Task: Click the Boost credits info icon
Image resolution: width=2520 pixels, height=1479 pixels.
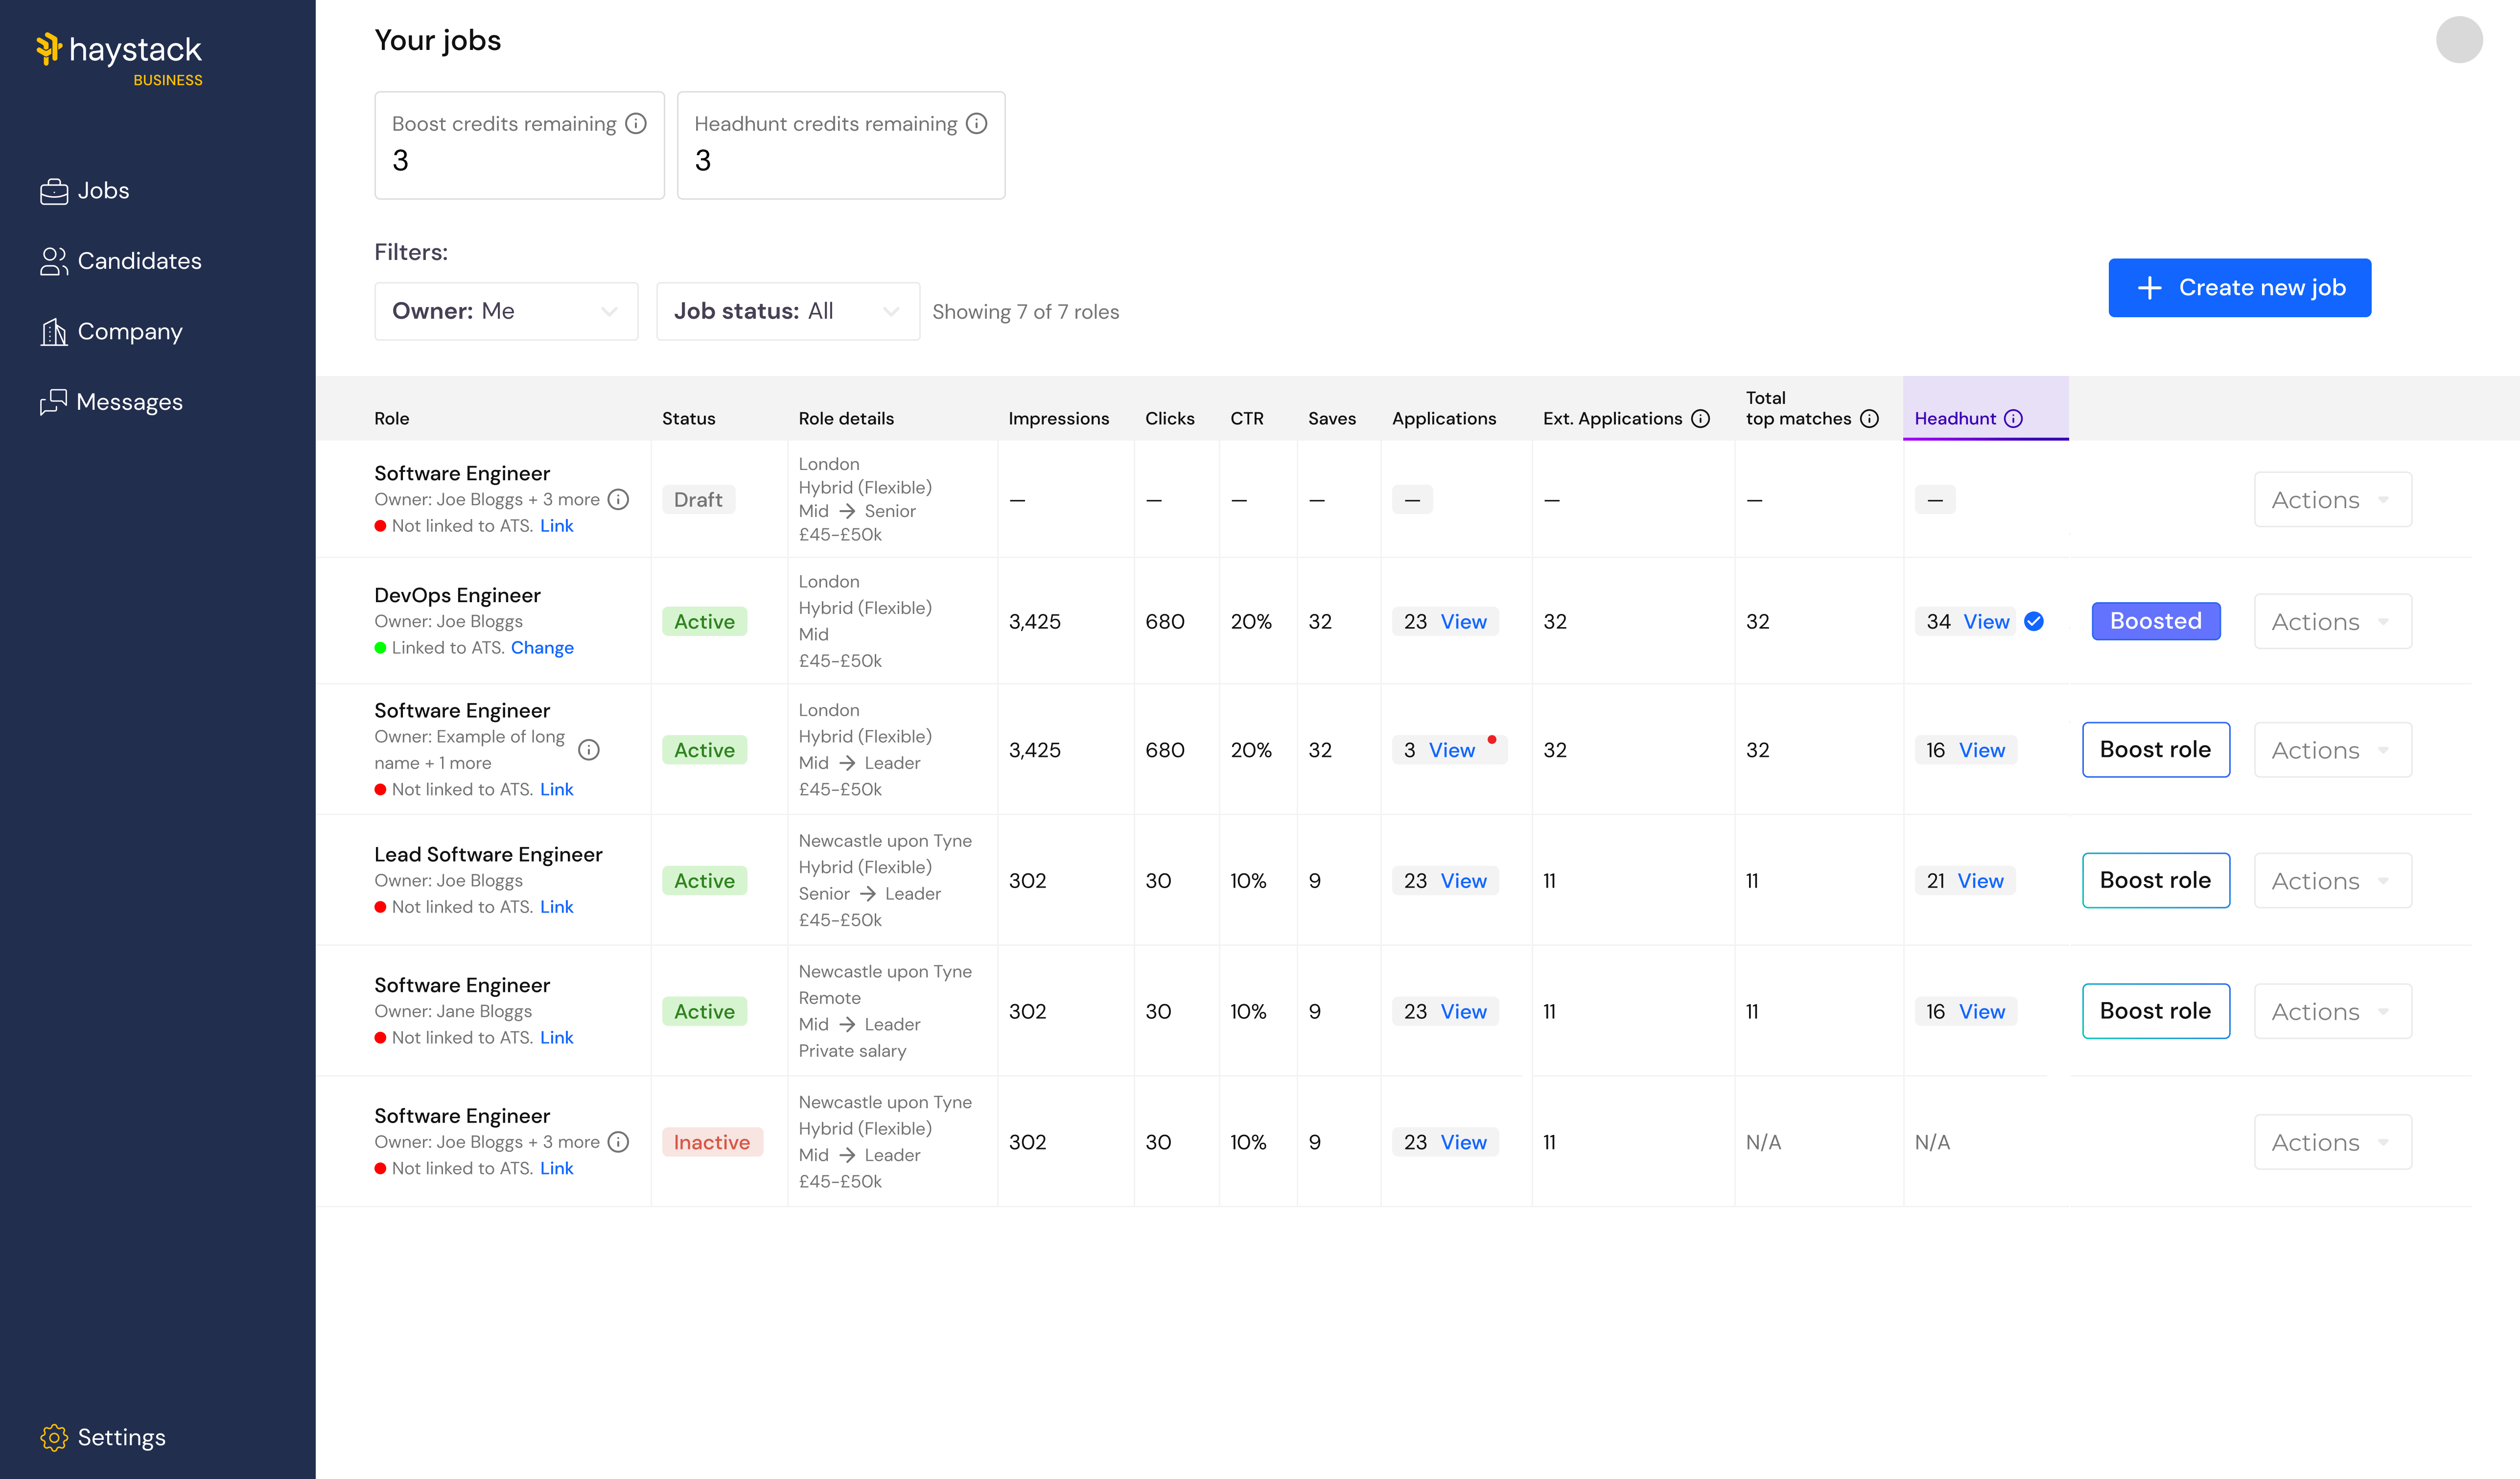Action: coord(636,123)
